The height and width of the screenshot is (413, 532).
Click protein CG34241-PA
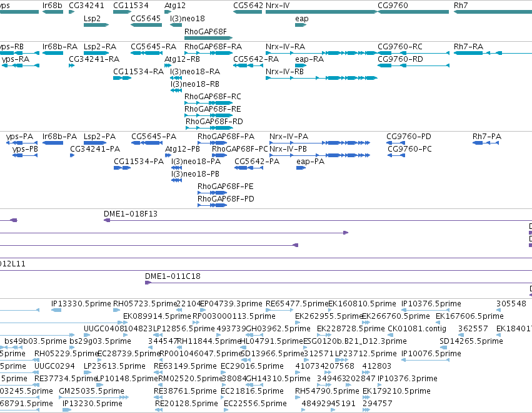coord(95,149)
